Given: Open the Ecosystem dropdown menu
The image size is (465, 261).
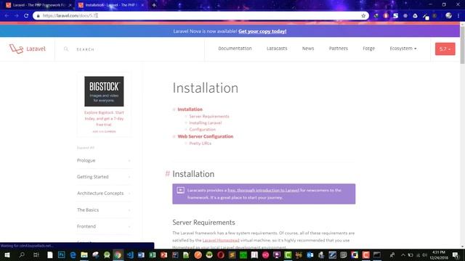Looking at the screenshot, I should (x=403, y=49).
